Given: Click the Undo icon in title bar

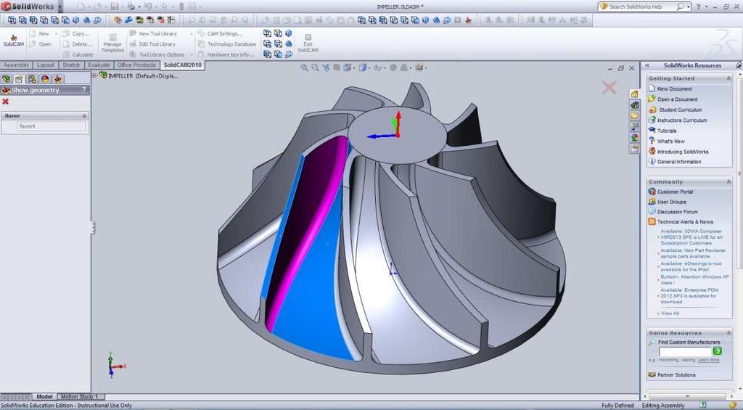Looking at the screenshot, I should point(148,7).
